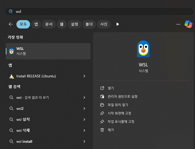Click the admin shield icon
The height and width of the screenshot is (149, 195).
click(102, 96)
